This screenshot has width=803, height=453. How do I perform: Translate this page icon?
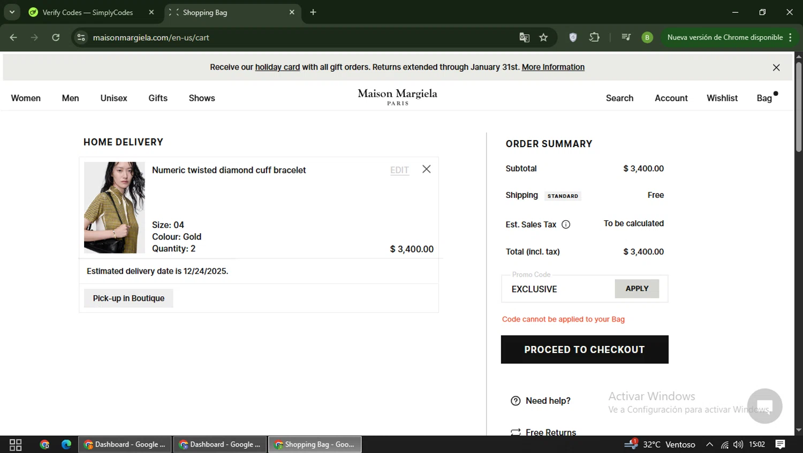tap(524, 37)
